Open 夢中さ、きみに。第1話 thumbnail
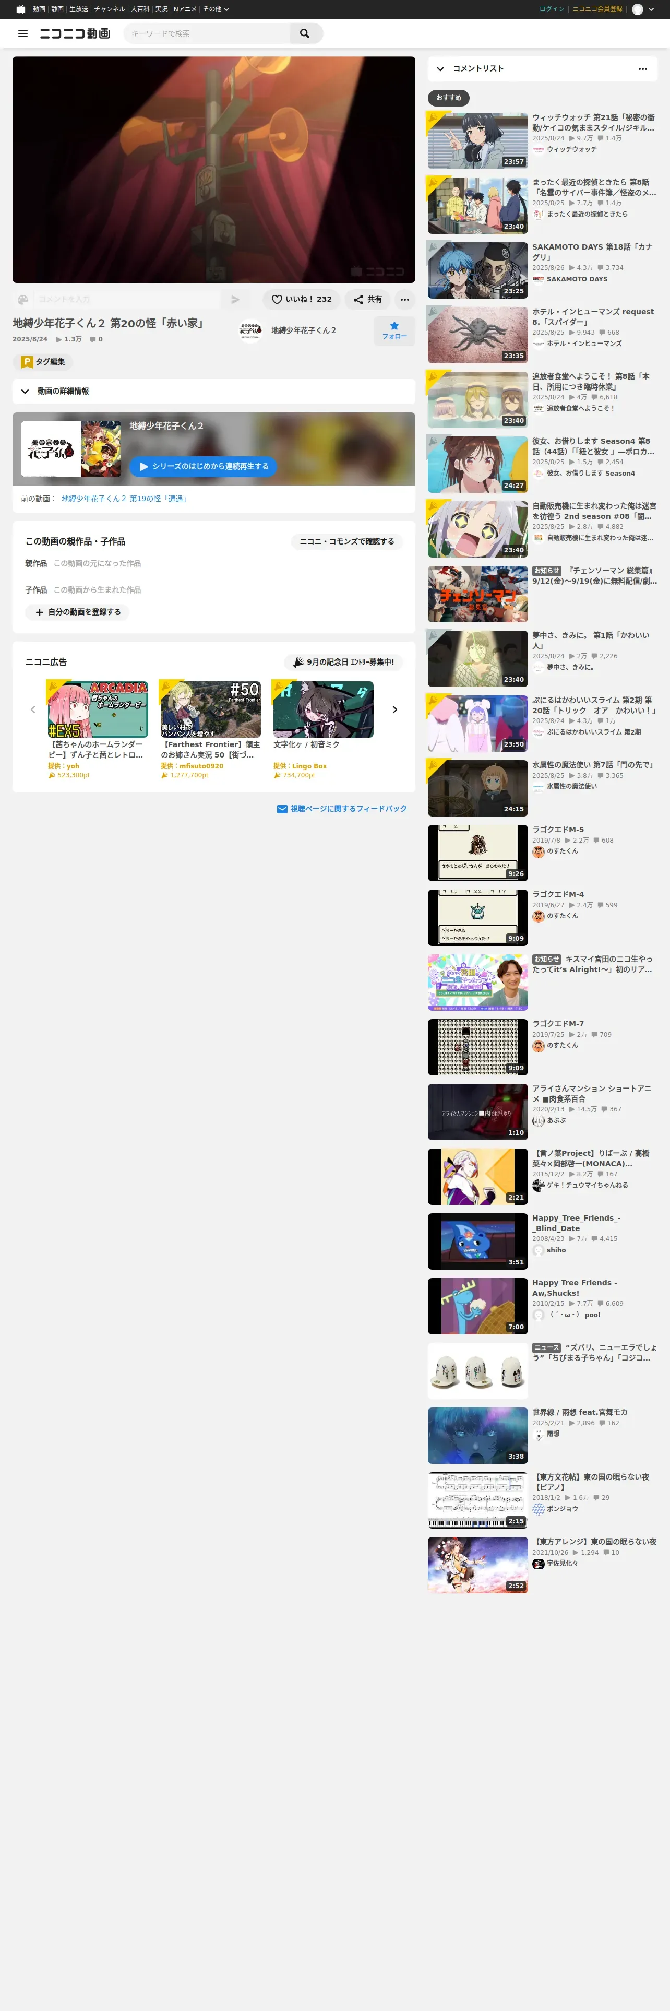The width and height of the screenshot is (670, 2011). (477, 659)
